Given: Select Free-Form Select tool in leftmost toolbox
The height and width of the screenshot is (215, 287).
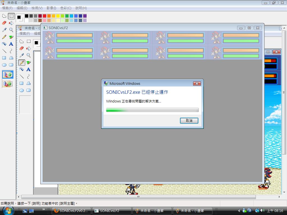Looking at the screenshot, I should coord(4,16).
